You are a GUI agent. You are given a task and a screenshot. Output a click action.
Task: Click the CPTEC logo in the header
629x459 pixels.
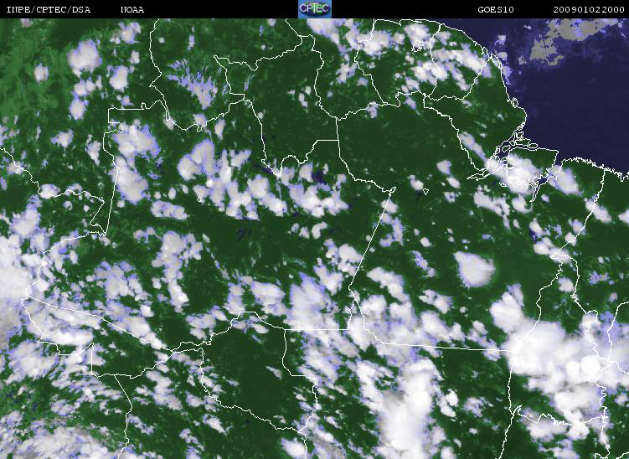(315, 9)
